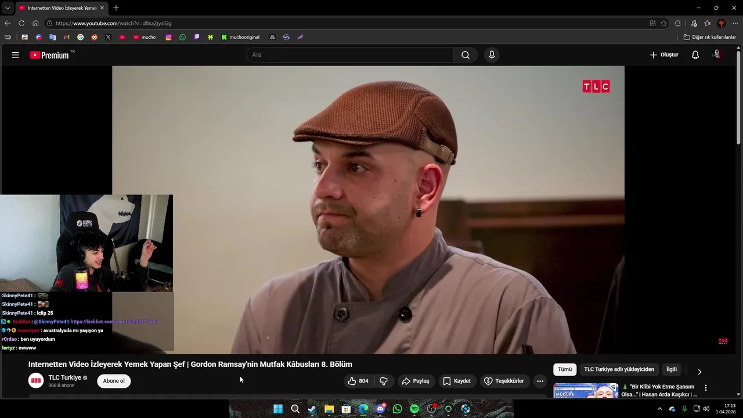Start voice search with the microphone
The width and height of the screenshot is (743, 418).
click(x=492, y=55)
